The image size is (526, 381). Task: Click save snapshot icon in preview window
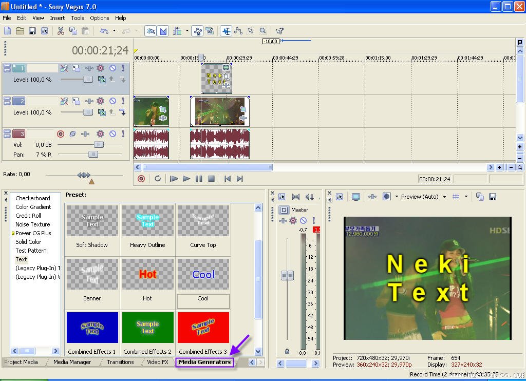[492, 197]
